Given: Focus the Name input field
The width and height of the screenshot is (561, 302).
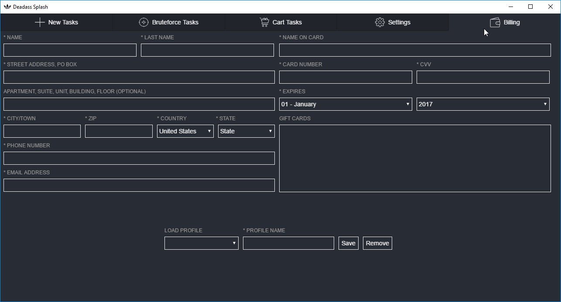Looking at the screenshot, I should tap(70, 50).
